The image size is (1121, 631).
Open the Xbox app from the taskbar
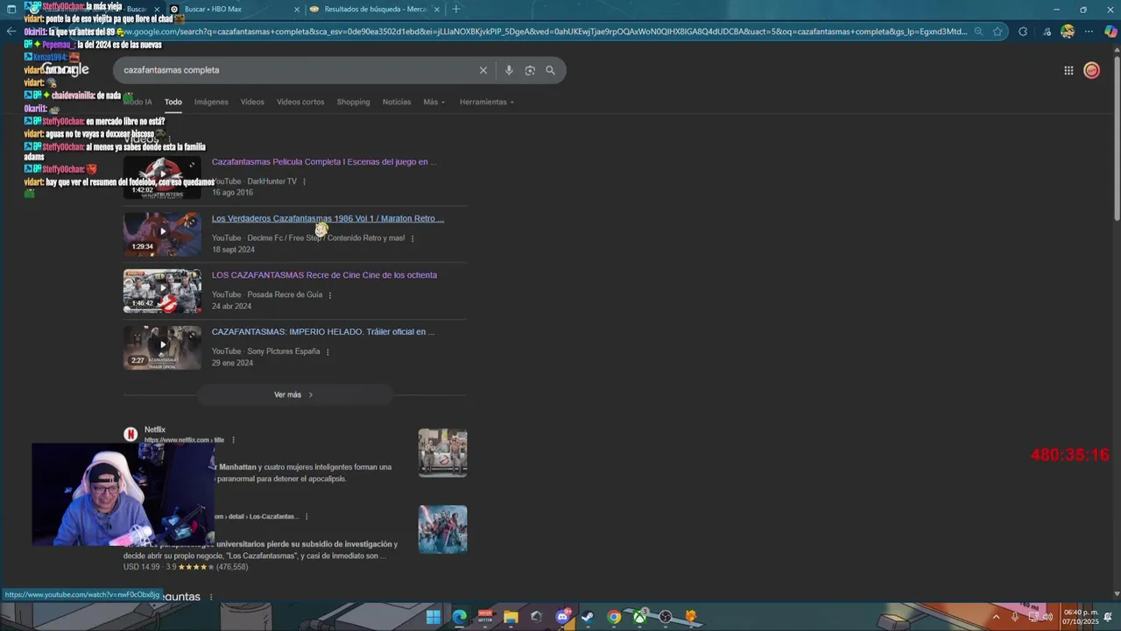641,617
